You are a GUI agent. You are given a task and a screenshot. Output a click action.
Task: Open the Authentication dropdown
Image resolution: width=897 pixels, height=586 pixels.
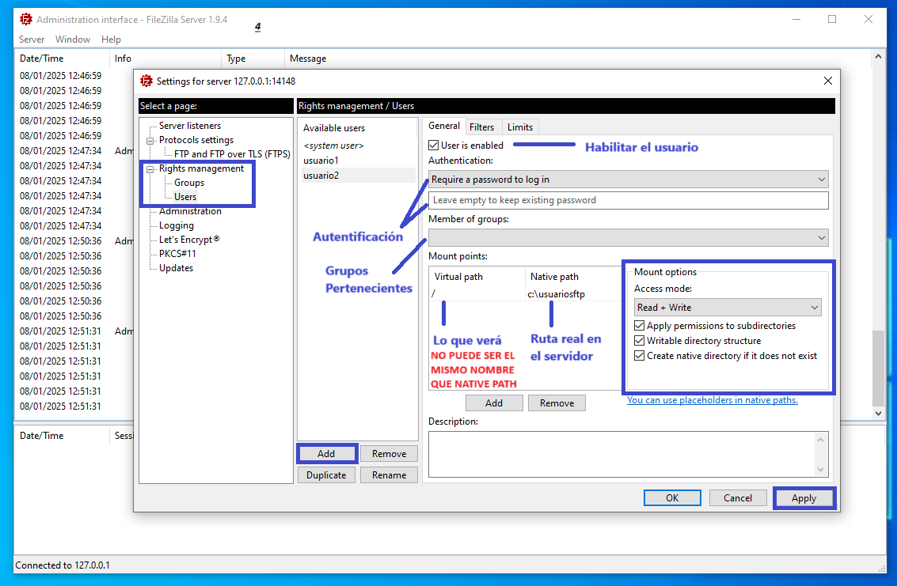628,180
